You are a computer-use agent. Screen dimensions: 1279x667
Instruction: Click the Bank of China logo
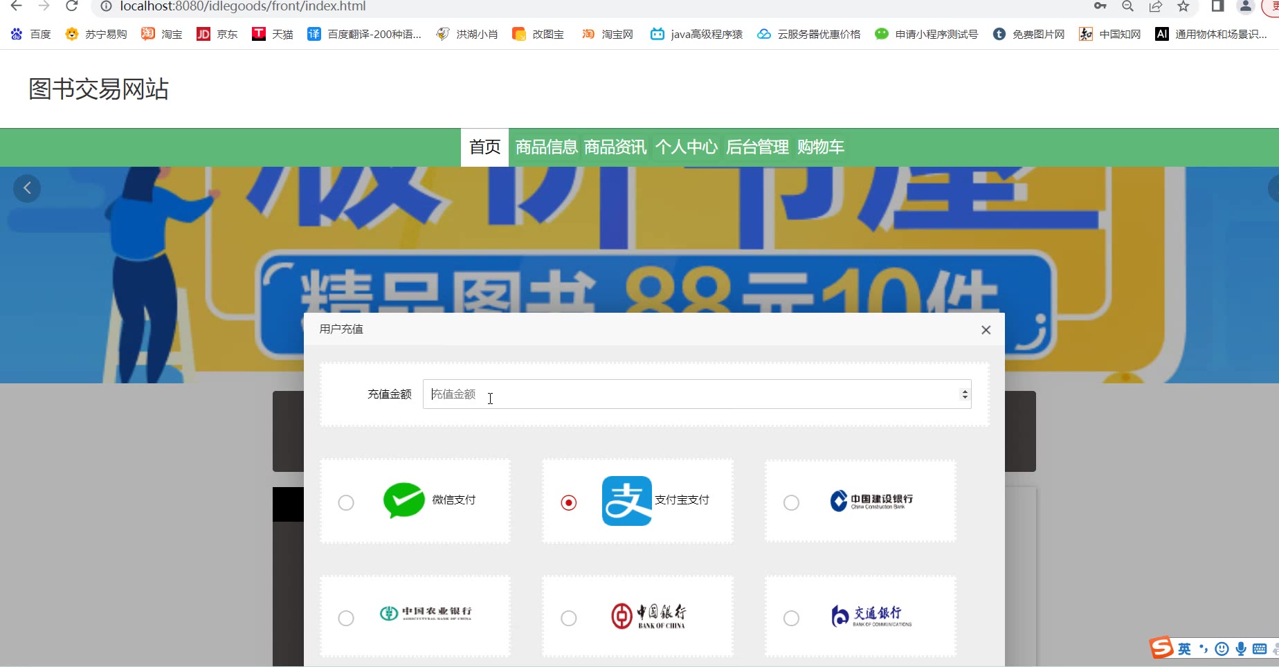pos(648,616)
